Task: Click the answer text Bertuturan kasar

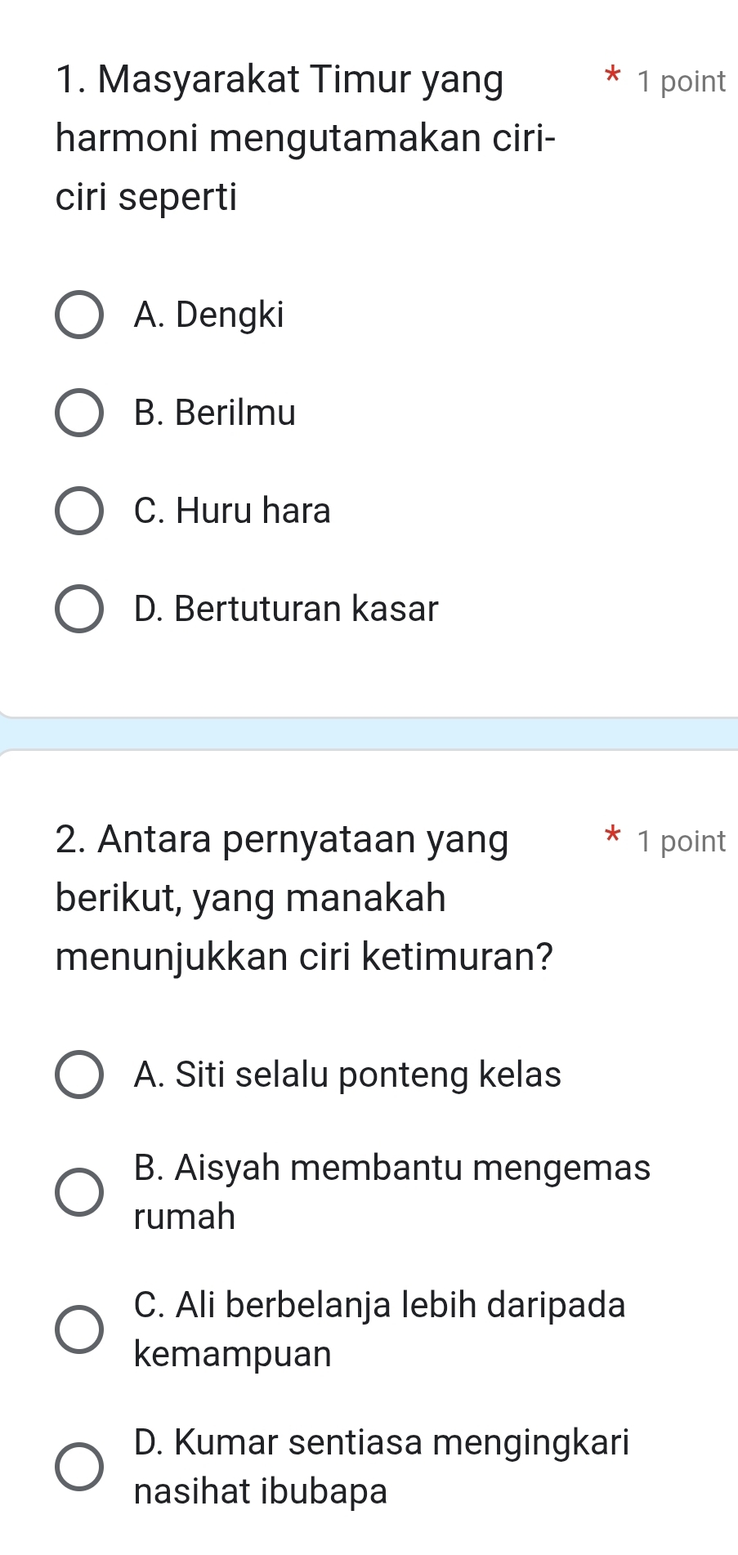Action: [x=285, y=608]
